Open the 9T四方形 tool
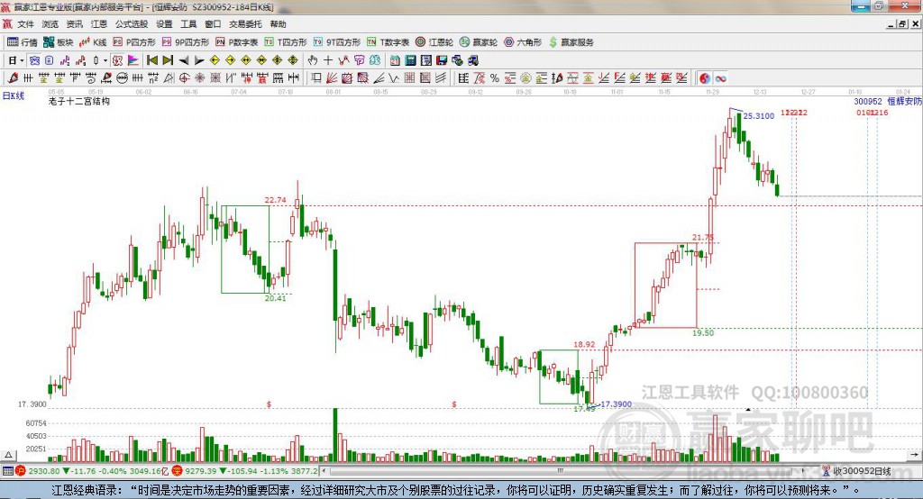This screenshot has height=499, width=923. [x=337, y=42]
